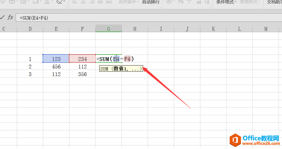This screenshot has height=149, width=282.
Task: Click the cell containing 234
Action: [82, 59]
